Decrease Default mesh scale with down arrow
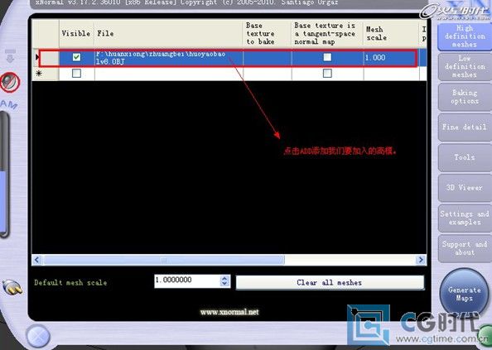The height and width of the screenshot is (350, 492). pos(224,284)
